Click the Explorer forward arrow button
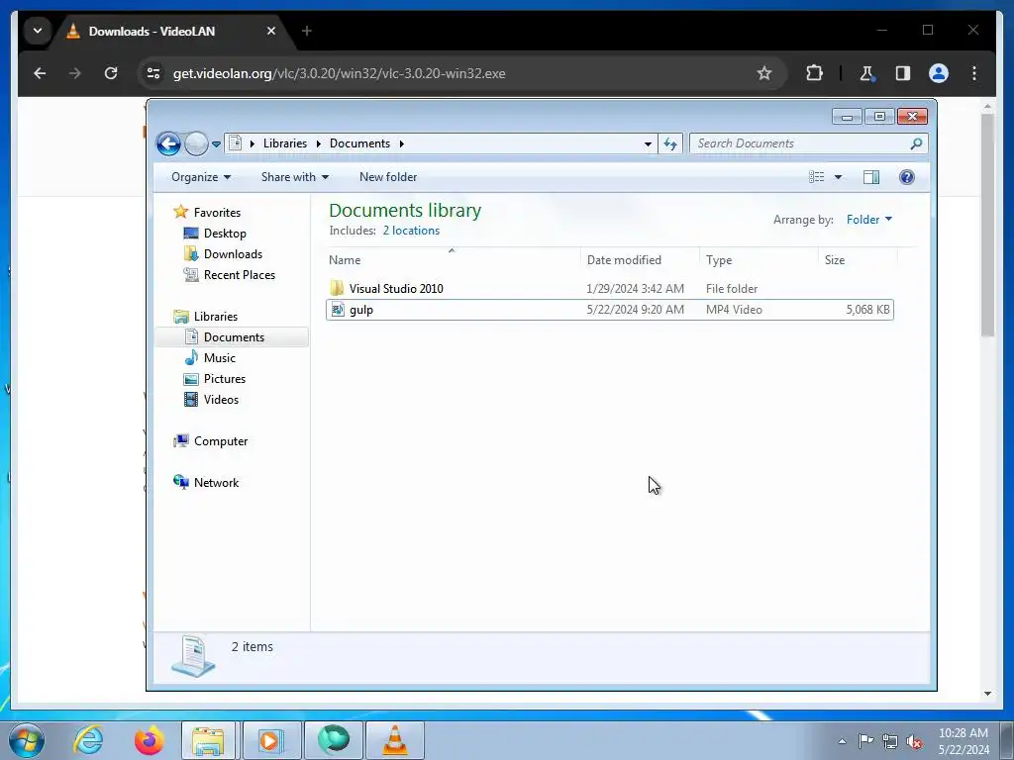This screenshot has height=760, width=1014. [x=196, y=143]
